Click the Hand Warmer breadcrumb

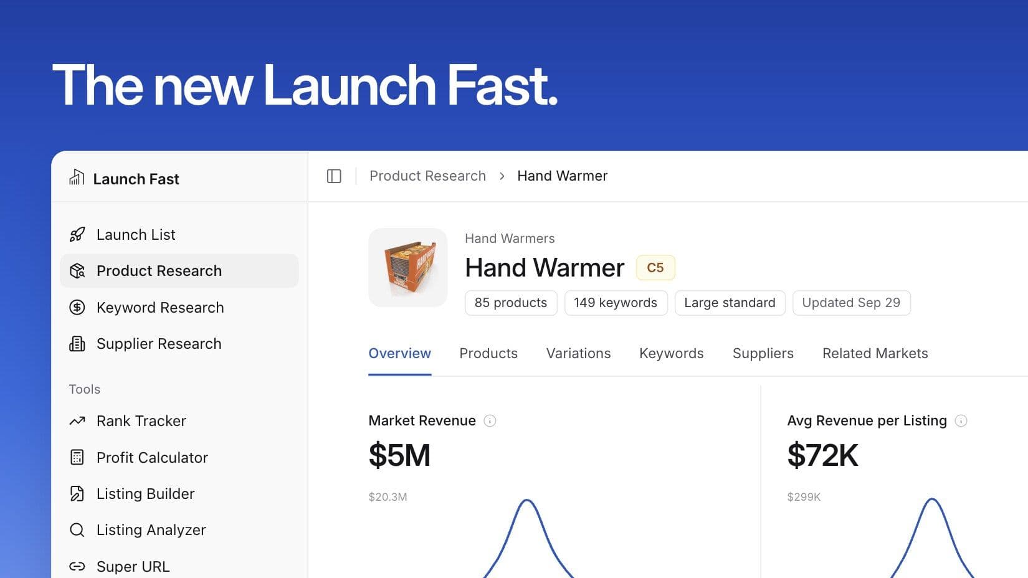click(562, 176)
